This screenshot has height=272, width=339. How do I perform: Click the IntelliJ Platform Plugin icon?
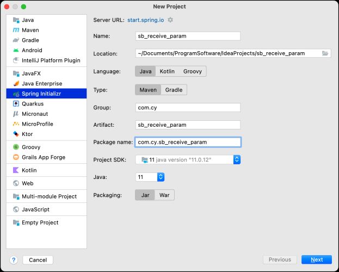tap(16, 60)
